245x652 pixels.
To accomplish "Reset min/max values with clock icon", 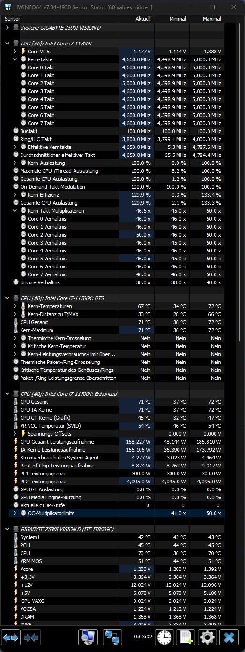I will (164, 637).
